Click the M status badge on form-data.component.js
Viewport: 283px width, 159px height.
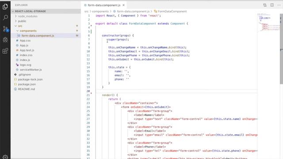pyautogui.click(x=77, y=36)
